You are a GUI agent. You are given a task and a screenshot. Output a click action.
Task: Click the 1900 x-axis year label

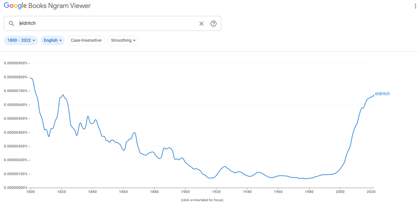coord(185,191)
